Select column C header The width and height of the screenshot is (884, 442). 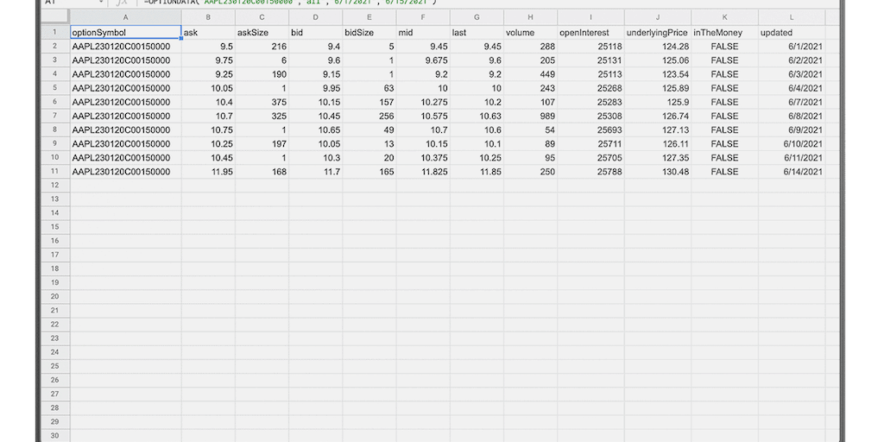pyautogui.click(x=262, y=17)
